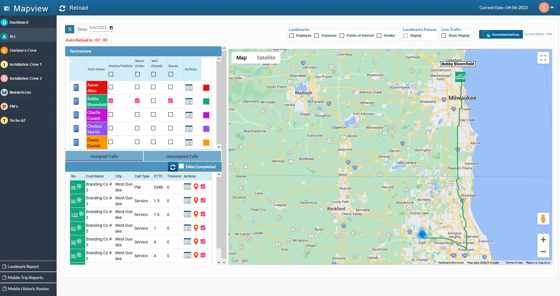Open the hamburger menu beside the Date field
560x296 pixels.
pyautogui.click(x=69, y=29)
